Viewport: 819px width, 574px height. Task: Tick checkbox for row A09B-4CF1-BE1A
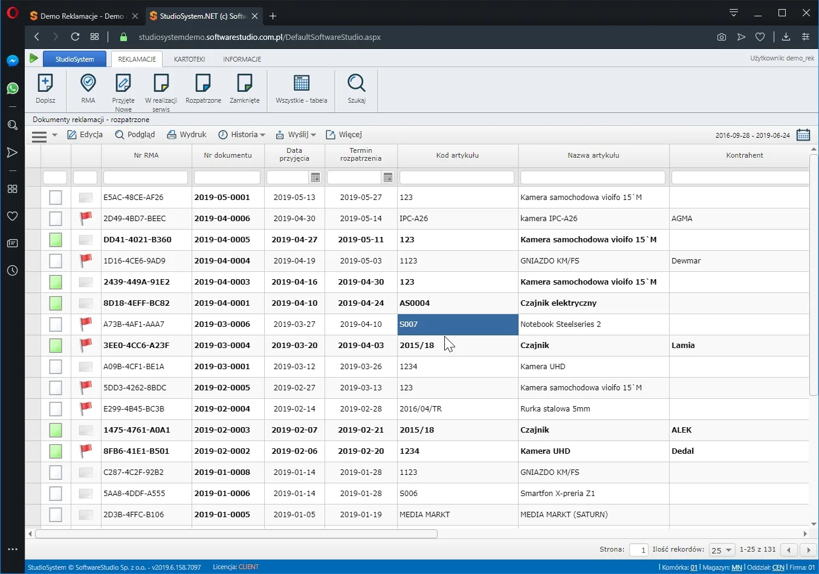pos(56,366)
